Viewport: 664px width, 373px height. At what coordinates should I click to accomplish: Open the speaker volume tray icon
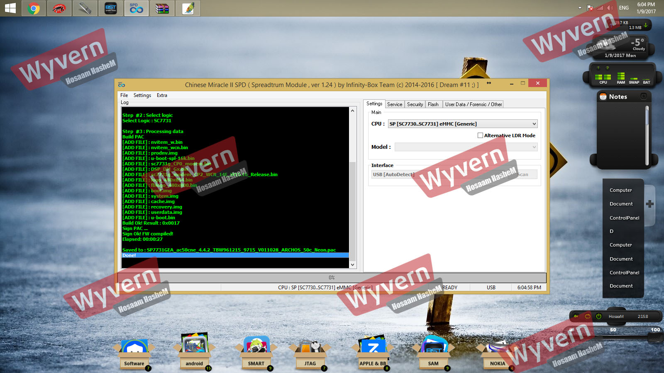pyautogui.click(x=610, y=8)
